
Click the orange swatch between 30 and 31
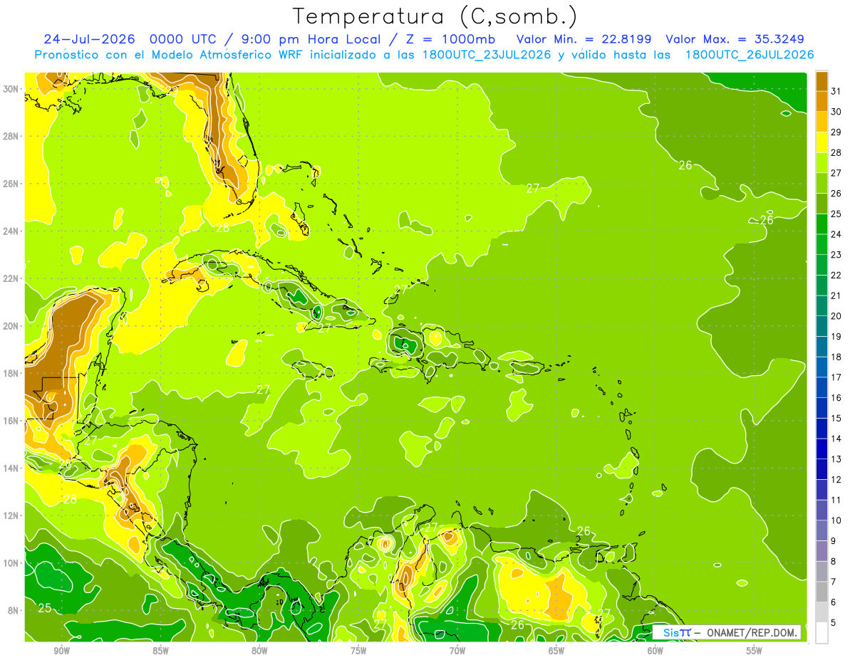[822, 101]
